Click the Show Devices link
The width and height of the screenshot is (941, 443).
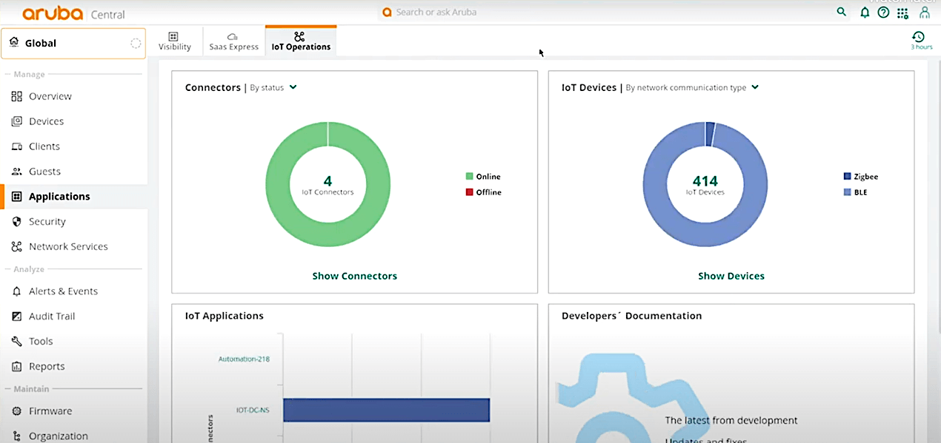coord(731,276)
